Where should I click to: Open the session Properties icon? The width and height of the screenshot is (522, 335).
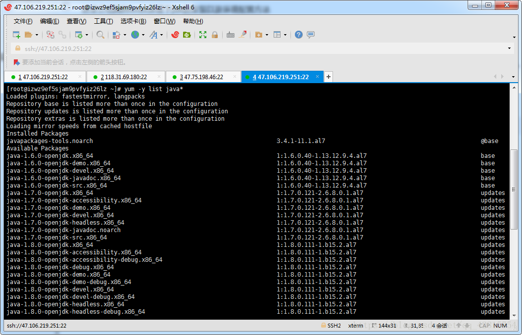(79, 35)
